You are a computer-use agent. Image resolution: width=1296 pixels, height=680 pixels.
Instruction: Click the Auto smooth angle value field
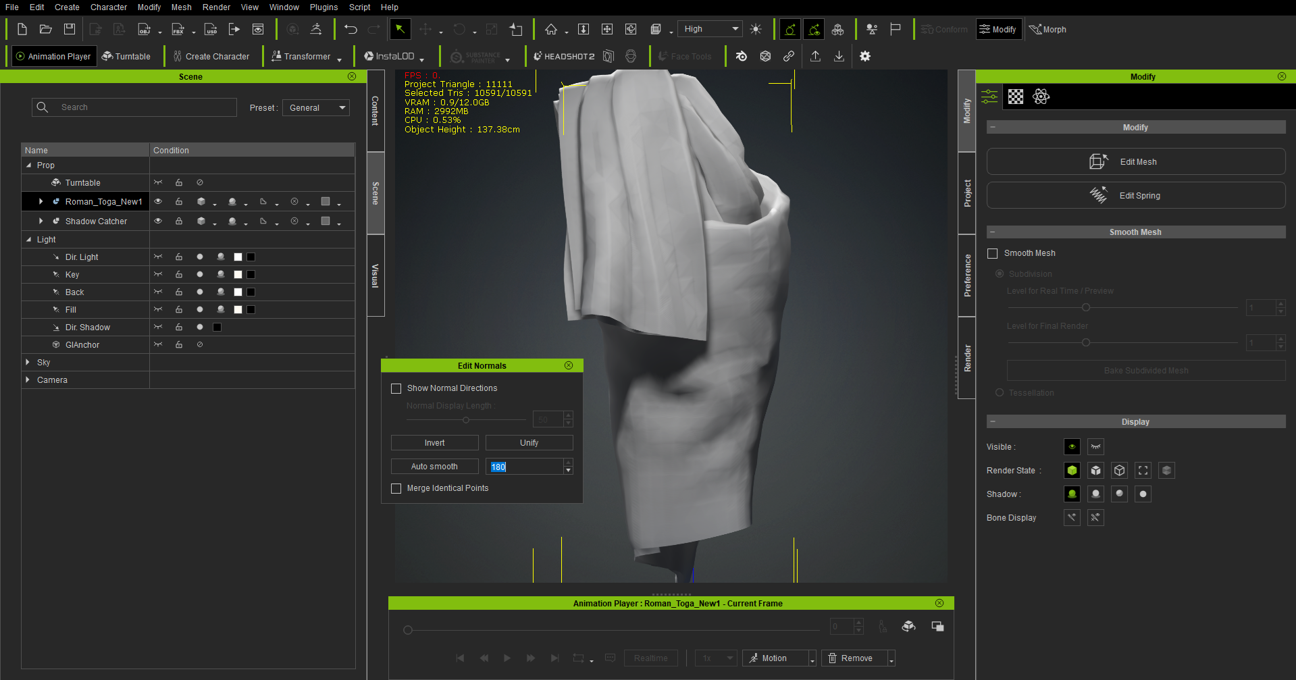point(525,467)
